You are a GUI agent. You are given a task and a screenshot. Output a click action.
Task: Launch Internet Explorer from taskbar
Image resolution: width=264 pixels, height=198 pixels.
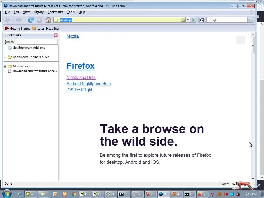point(20,194)
